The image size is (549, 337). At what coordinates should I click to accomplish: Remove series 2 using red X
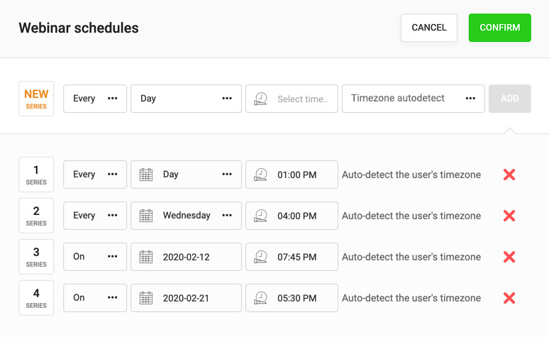click(x=509, y=216)
